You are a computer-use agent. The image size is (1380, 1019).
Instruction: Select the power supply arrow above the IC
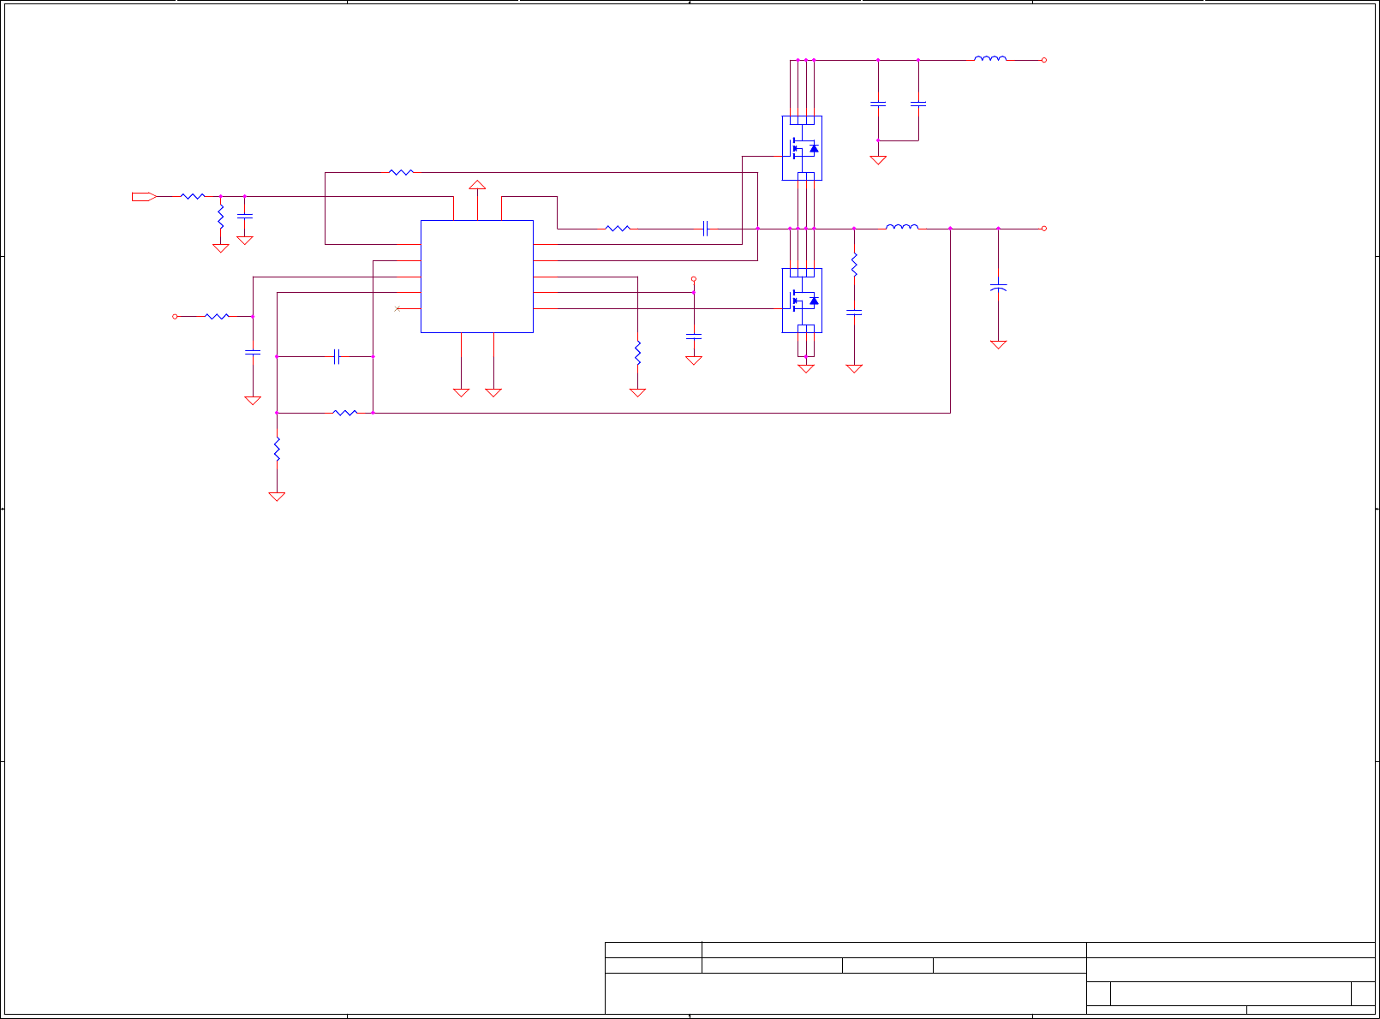click(477, 185)
